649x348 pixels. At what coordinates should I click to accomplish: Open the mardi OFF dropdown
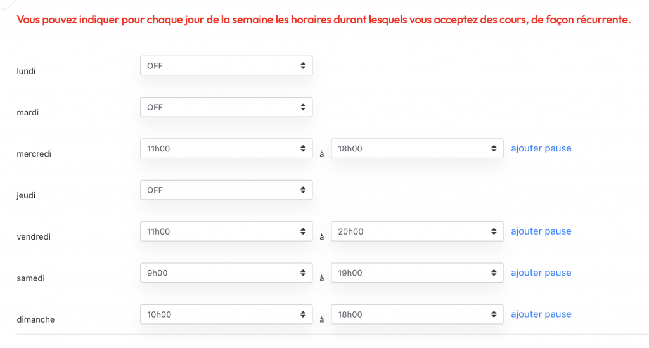tap(226, 107)
